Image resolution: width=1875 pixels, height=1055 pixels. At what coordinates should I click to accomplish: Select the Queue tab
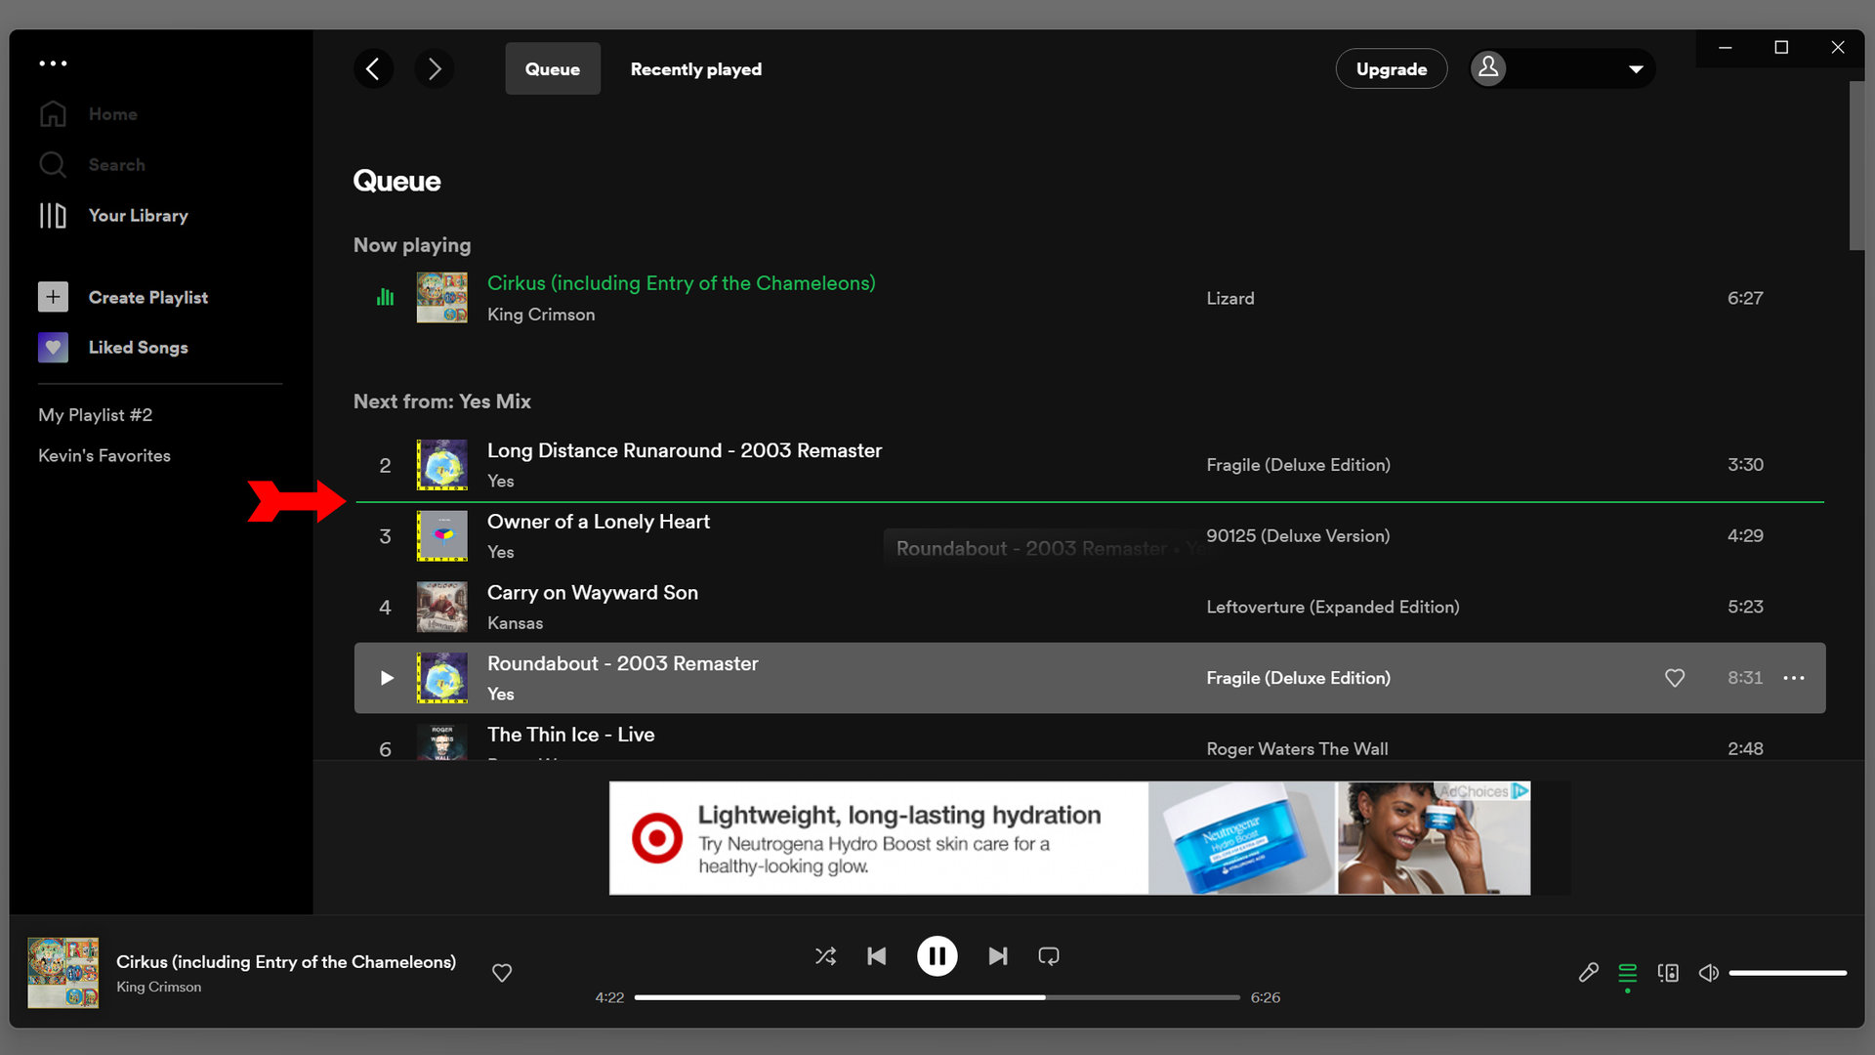(551, 68)
